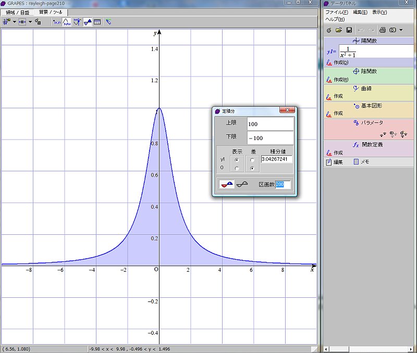The width and height of the screenshot is (417, 353).
Task: Click the 区画数 division count field
Action: click(283, 184)
